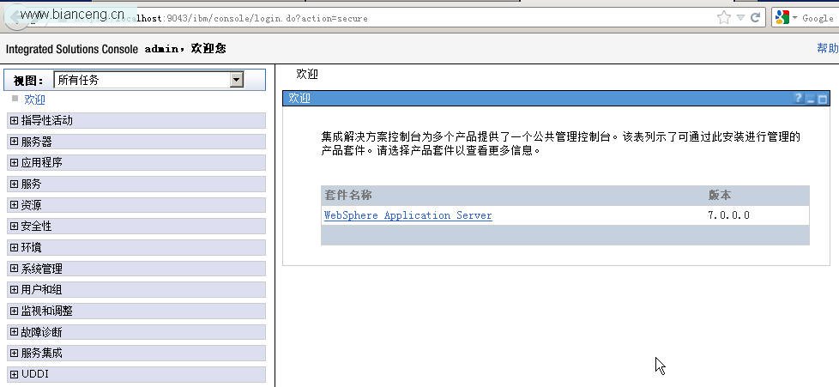The width and height of the screenshot is (839, 387).
Task: Click the Integrated Solutions Console title
Action: tap(72, 49)
